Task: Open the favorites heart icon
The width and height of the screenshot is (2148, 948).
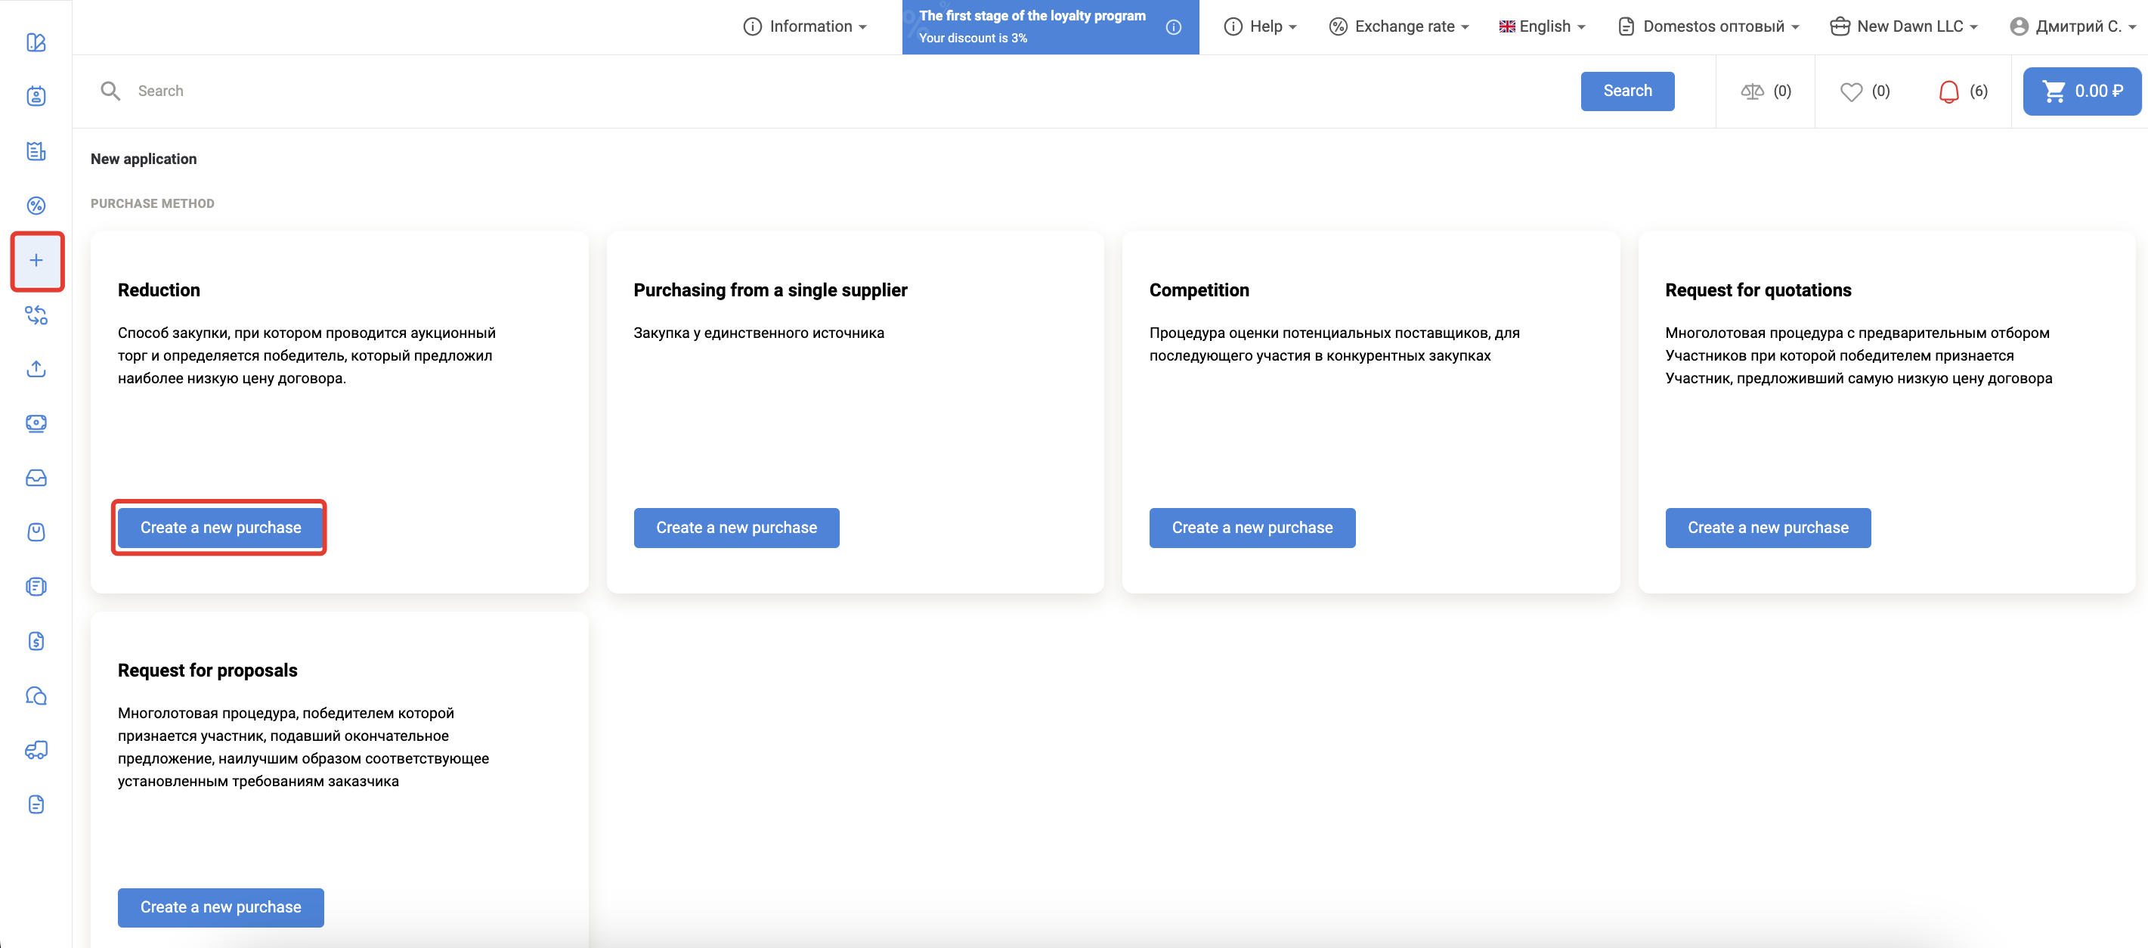Action: (x=1850, y=91)
